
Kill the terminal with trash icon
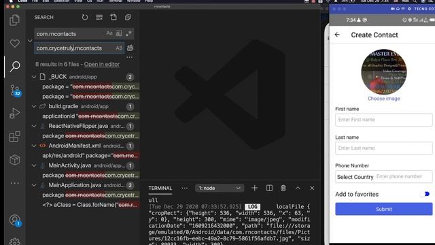tap(283, 188)
